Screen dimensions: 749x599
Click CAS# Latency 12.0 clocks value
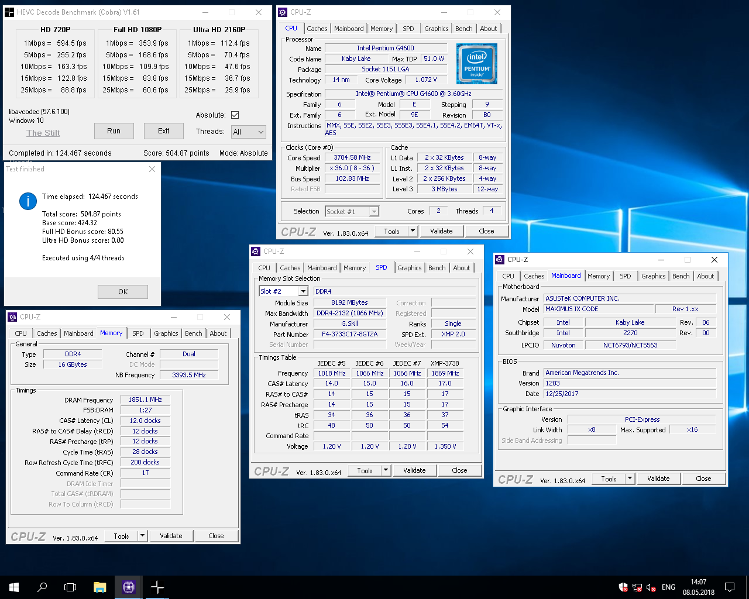(145, 421)
